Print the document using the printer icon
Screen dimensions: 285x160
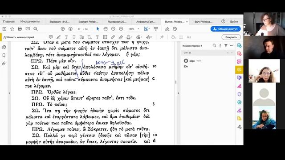(x=20, y=29)
